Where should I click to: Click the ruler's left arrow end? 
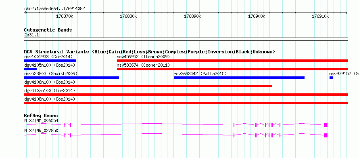(x=25, y=13)
